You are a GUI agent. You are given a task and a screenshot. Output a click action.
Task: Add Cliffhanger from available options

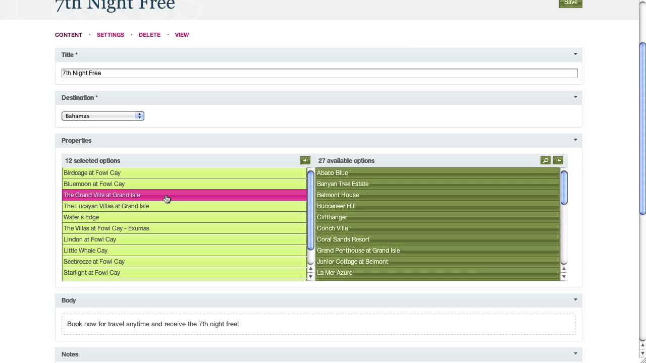[x=438, y=217]
